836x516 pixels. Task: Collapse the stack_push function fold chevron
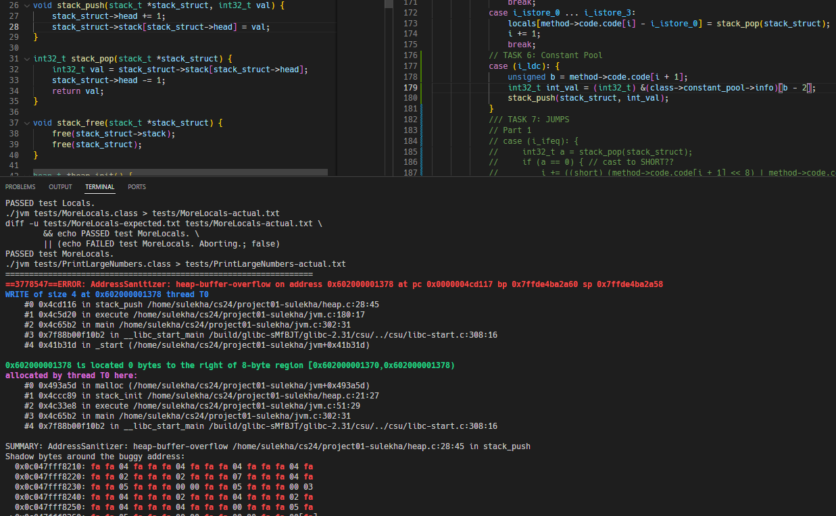click(x=26, y=5)
